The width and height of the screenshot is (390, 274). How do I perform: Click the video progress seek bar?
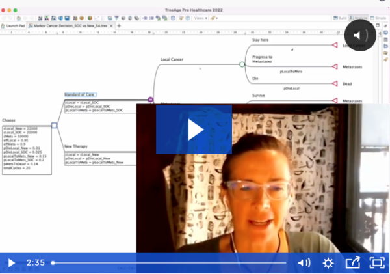[x=169, y=263]
